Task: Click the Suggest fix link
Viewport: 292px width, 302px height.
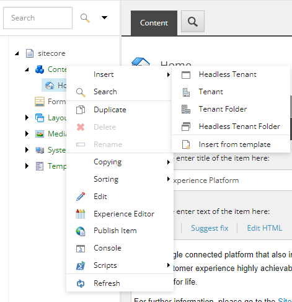Action: (x=210, y=228)
